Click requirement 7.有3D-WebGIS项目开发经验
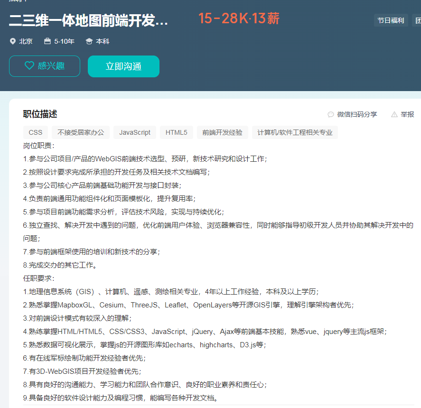Image resolution: width=421 pixels, height=408 pixels. pyautogui.click(x=83, y=371)
